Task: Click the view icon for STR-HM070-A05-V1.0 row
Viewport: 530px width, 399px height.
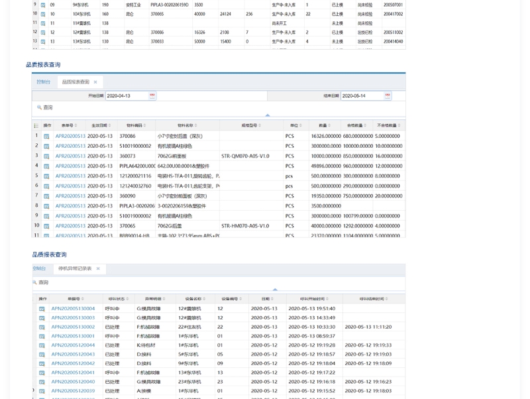Action: 46,226
